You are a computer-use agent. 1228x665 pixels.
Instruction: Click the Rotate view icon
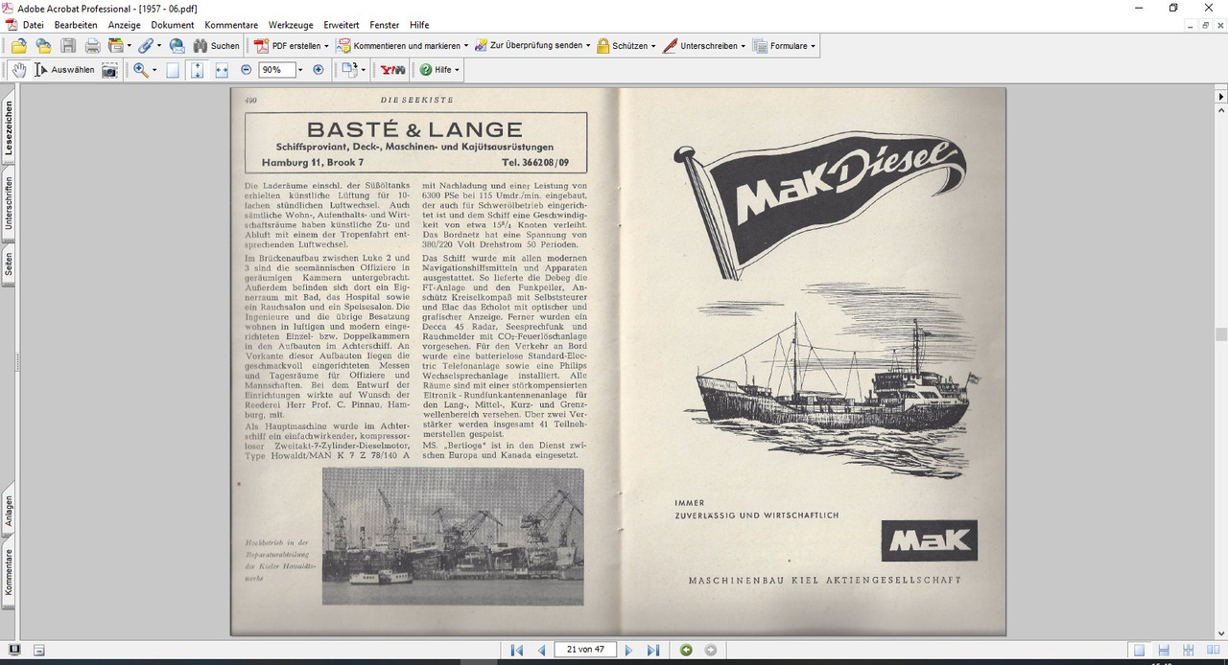(x=349, y=70)
